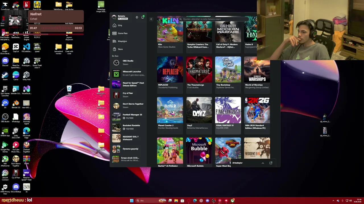Open the CurseForge desktop icon
The width and height of the screenshot is (364, 204).
coord(5,6)
